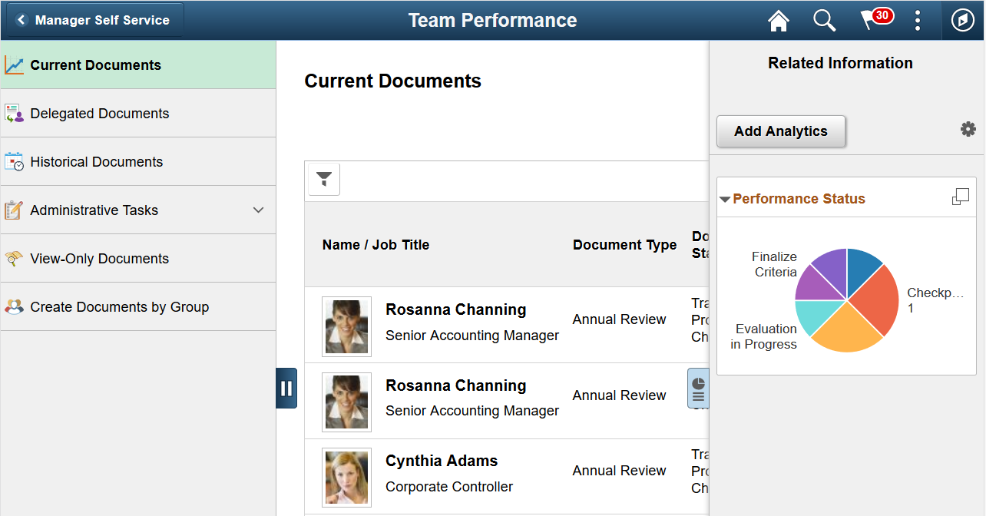Select Delegated Documents in the sidebar
The height and width of the screenshot is (516, 986).
point(138,114)
